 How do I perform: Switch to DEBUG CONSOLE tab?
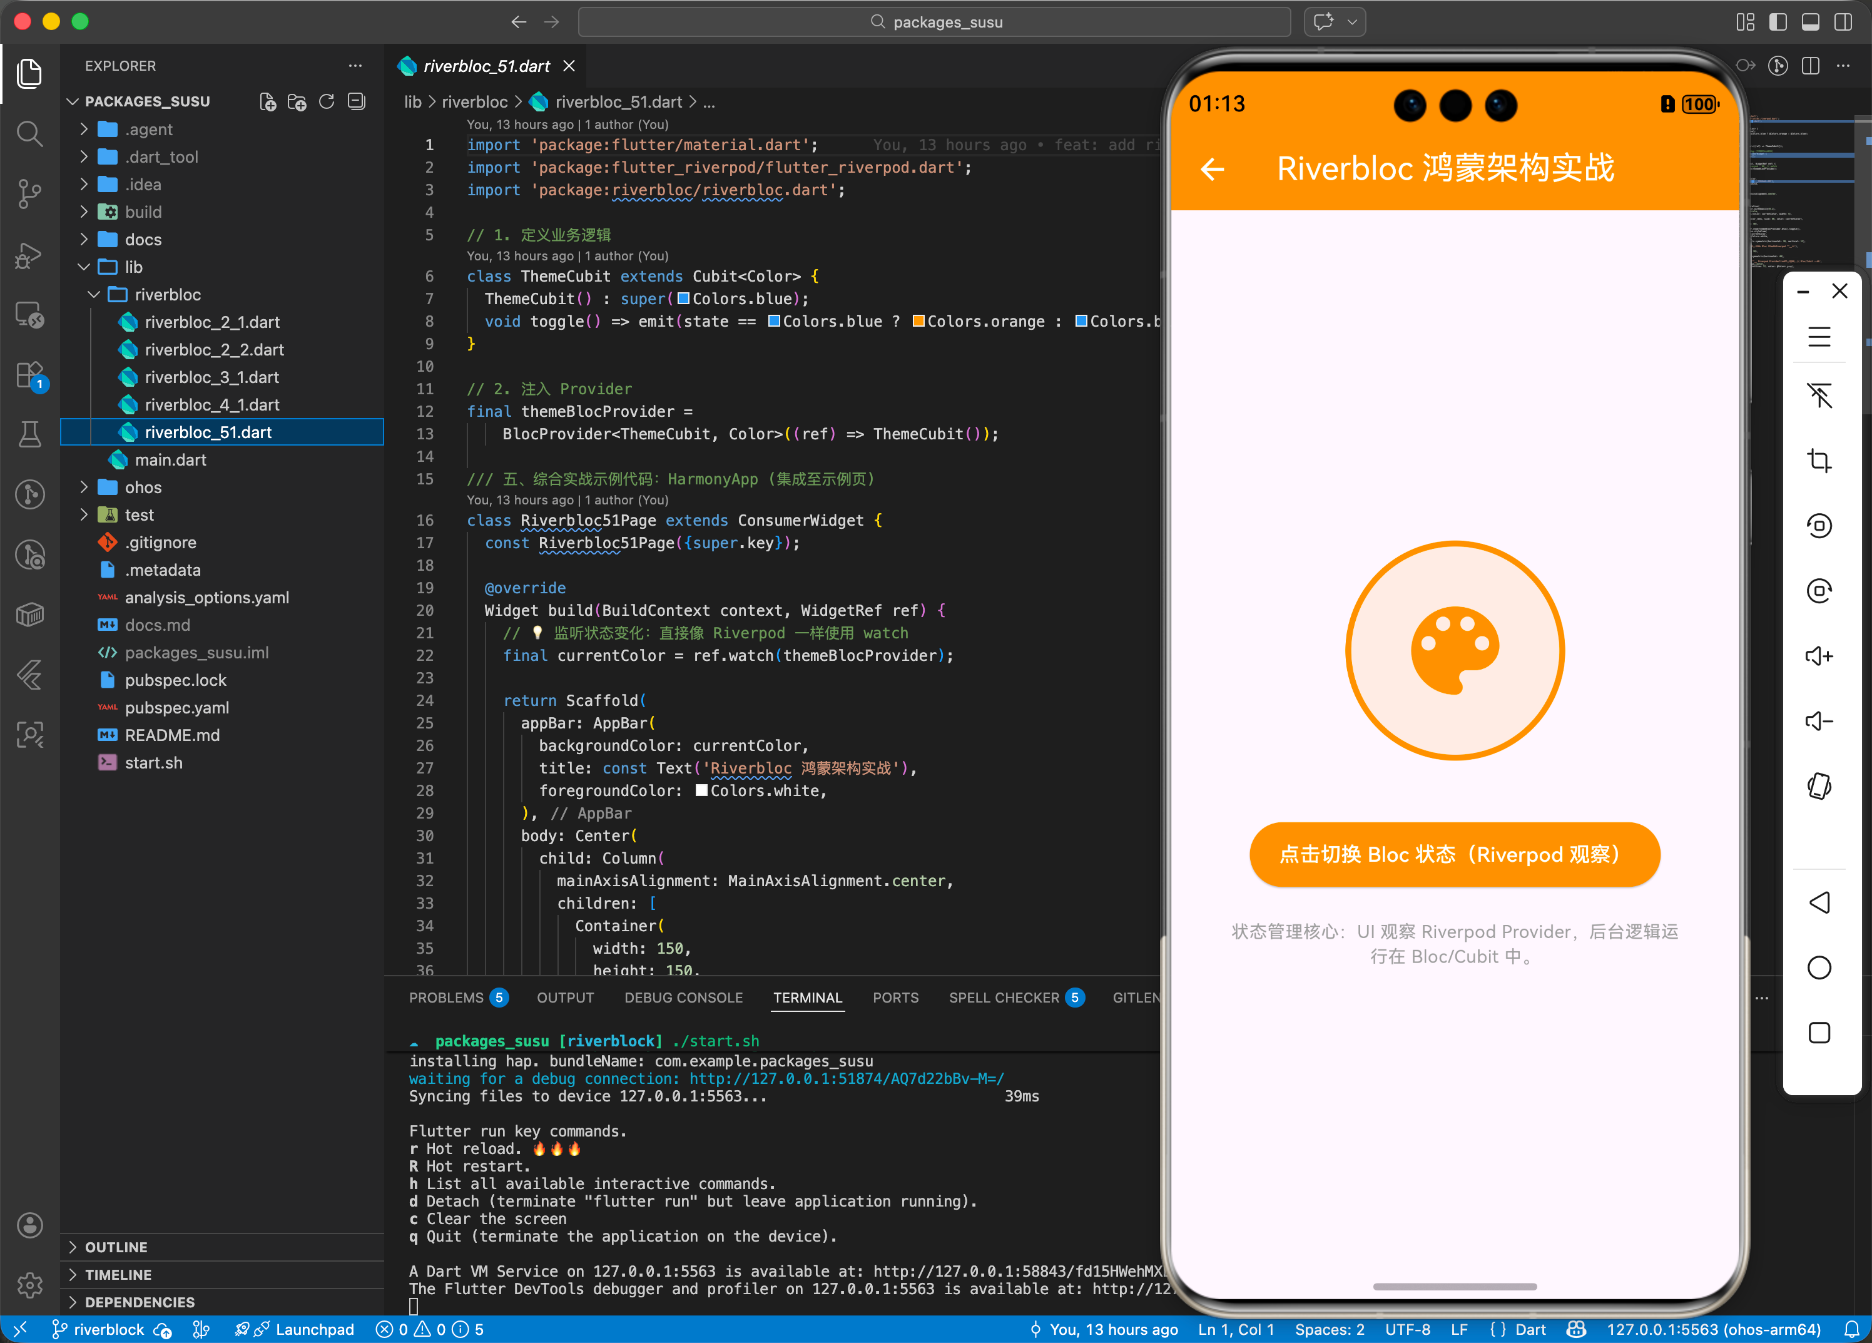click(683, 997)
